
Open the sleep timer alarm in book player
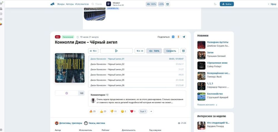click(x=183, y=51)
